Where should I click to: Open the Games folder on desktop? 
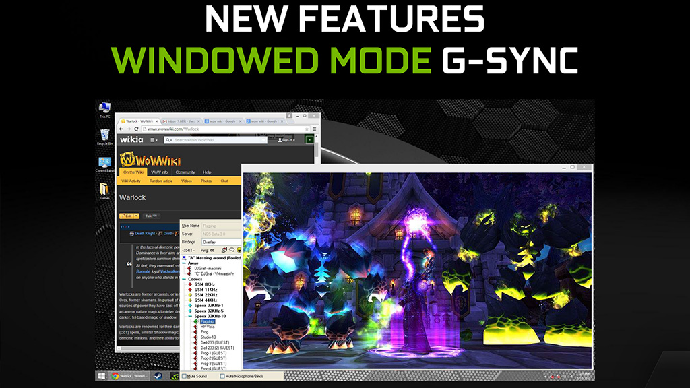pos(104,191)
